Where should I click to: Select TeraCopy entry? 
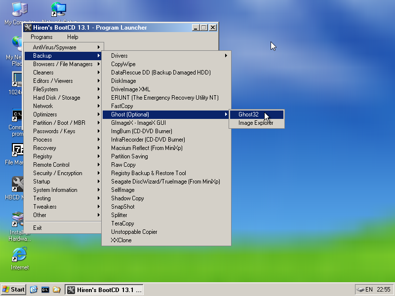(x=166, y=223)
